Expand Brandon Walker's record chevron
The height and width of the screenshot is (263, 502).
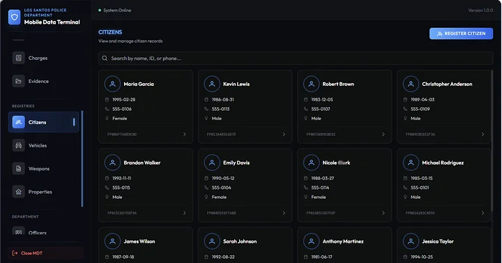coord(184,213)
